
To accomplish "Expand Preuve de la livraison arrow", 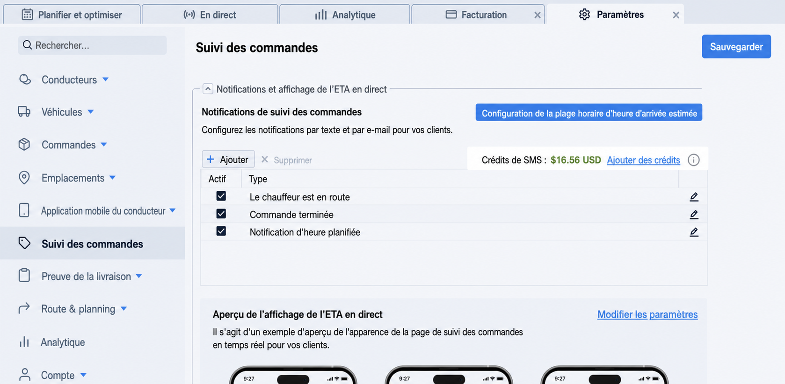I will [139, 276].
